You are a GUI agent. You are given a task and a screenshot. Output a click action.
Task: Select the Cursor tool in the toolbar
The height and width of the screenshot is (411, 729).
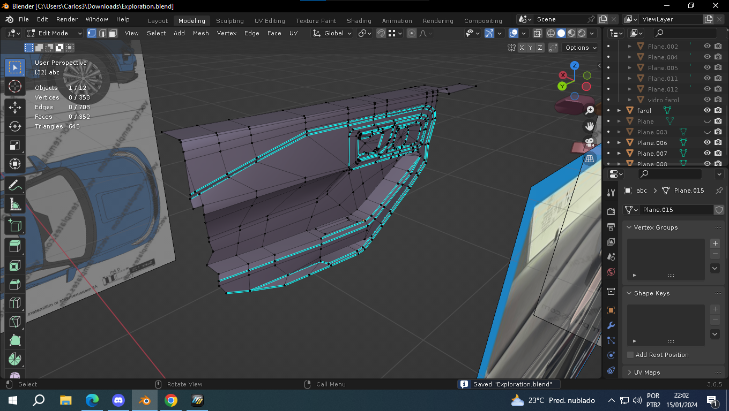[15, 86]
